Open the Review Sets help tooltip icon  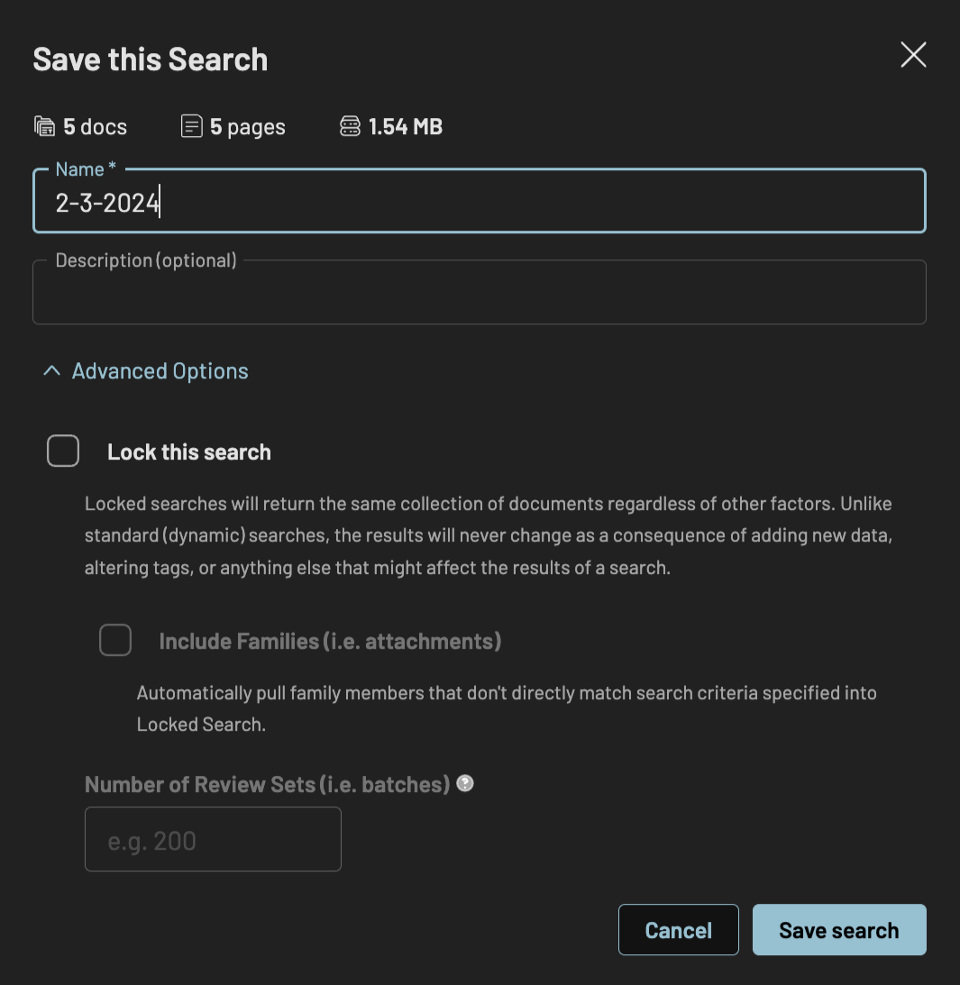[465, 783]
